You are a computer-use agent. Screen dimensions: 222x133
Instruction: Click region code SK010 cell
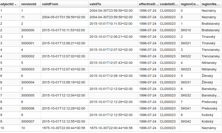[186, 30]
